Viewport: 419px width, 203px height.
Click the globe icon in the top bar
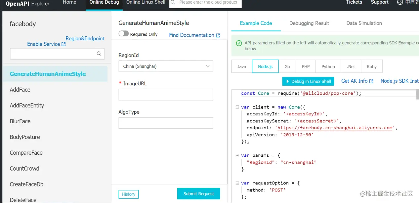tap(400, 2)
